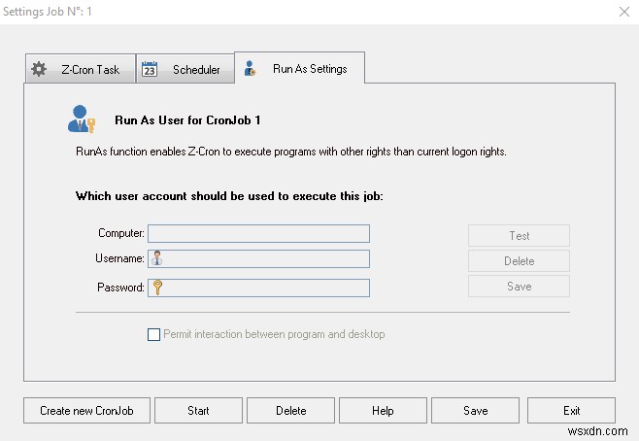Click the gear icon on Z-Cron Task tab
The width and height of the screenshot is (639, 441).
(39, 69)
